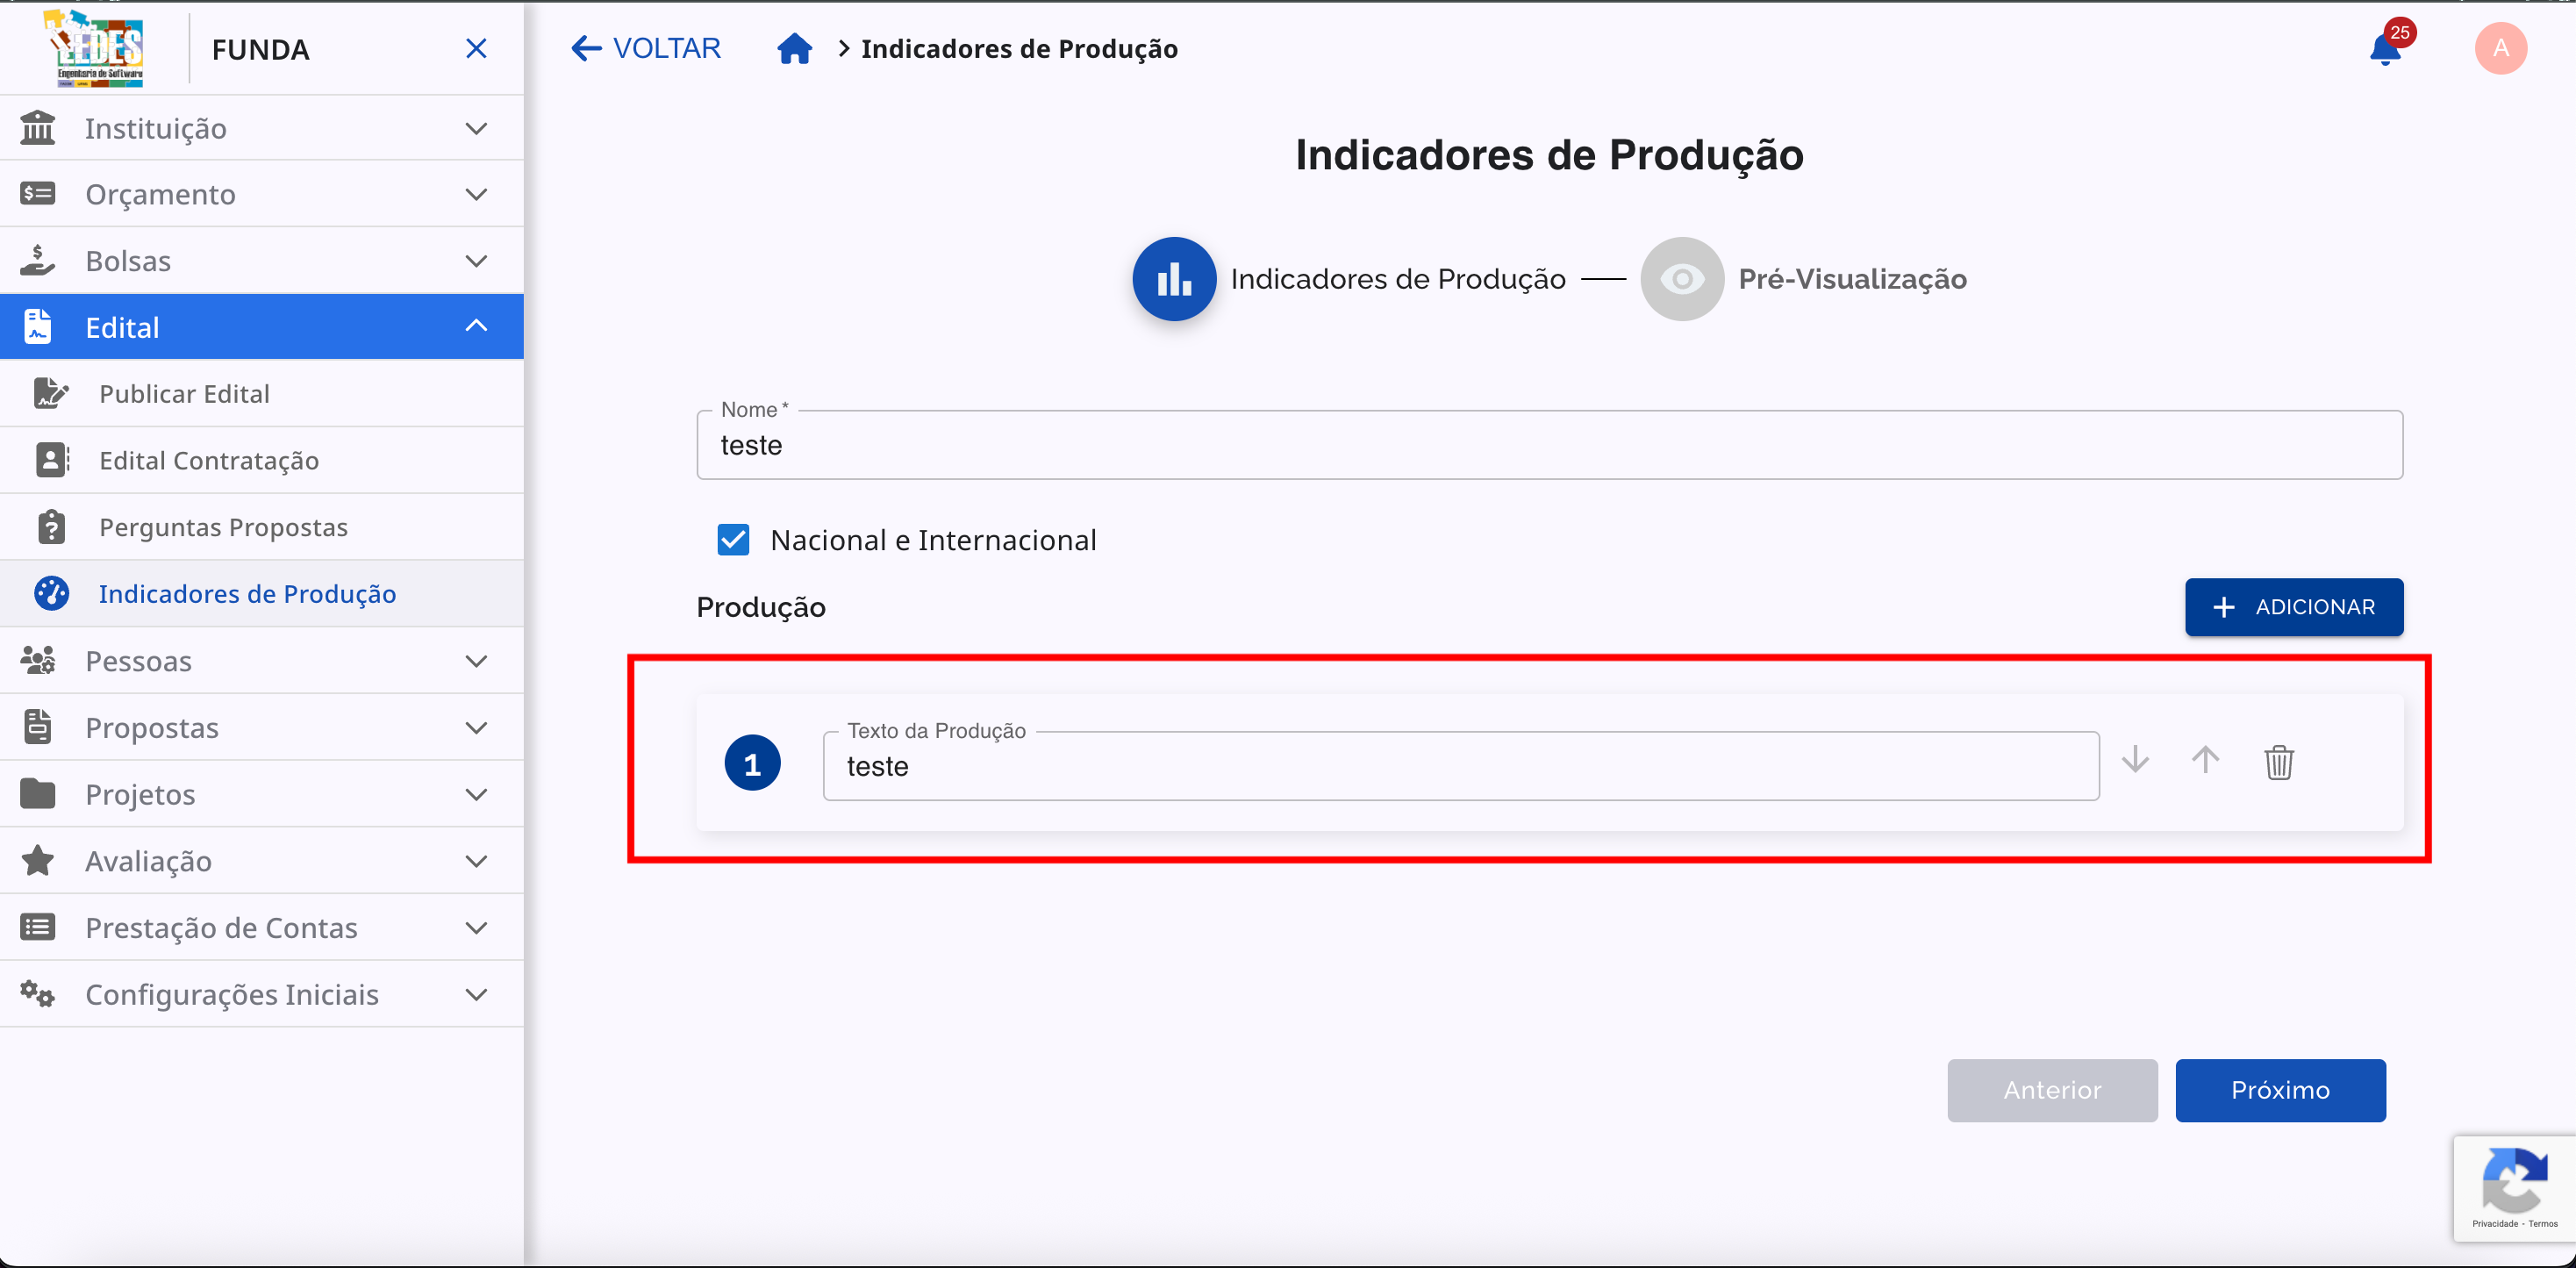Viewport: 2576px width, 1268px height.
Task: Collapse the Edital section chevron
Action: tap(477, 326)
